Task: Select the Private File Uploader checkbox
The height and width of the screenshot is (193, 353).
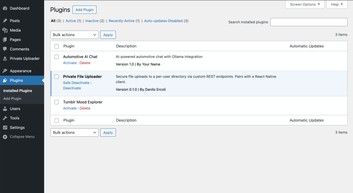Action: 57,77
